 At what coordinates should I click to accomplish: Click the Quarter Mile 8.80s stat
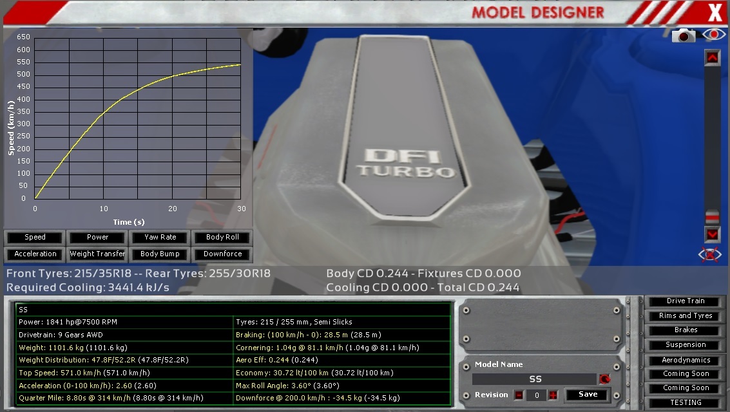pos(111,398)
